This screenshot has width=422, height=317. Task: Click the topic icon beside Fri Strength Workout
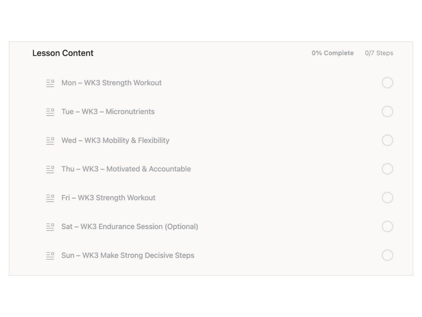point(50,198)
